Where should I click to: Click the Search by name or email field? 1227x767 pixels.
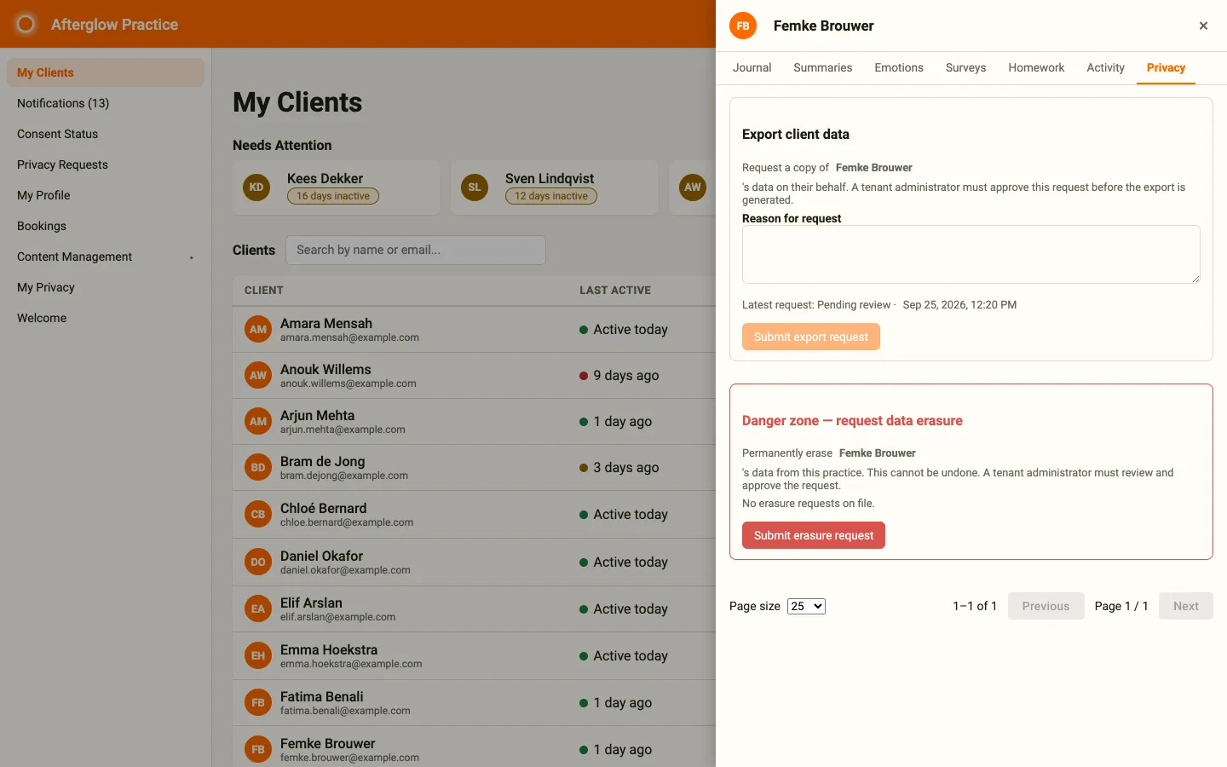click(416, 250)
